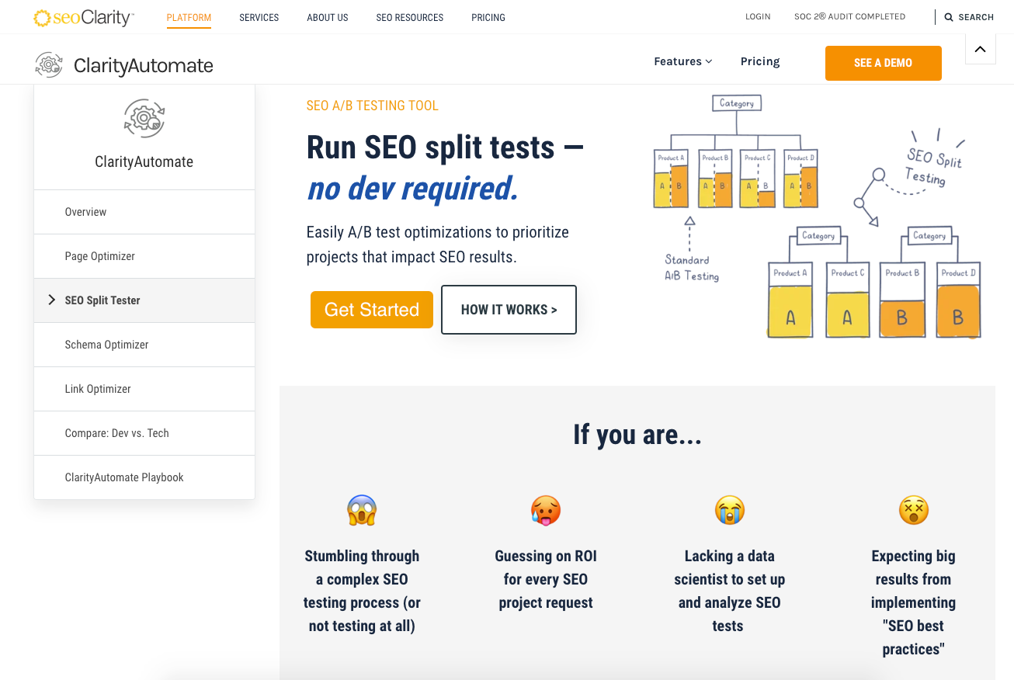The image size is (1014, 680).
Task: Select Schema Optimizer in sidebar
Action: tap(144, 345)
